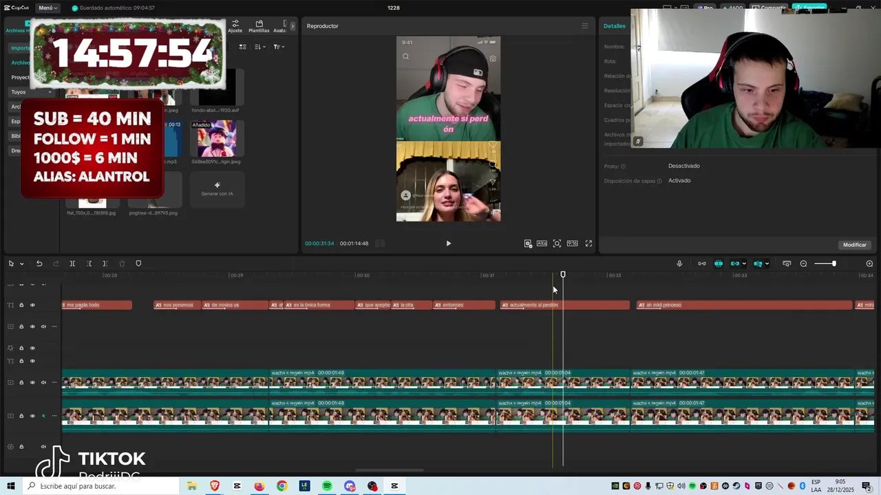The width and height of the screenshot is (881, 495).
Task: Click the Modificar button
Action: click(855, 245)
